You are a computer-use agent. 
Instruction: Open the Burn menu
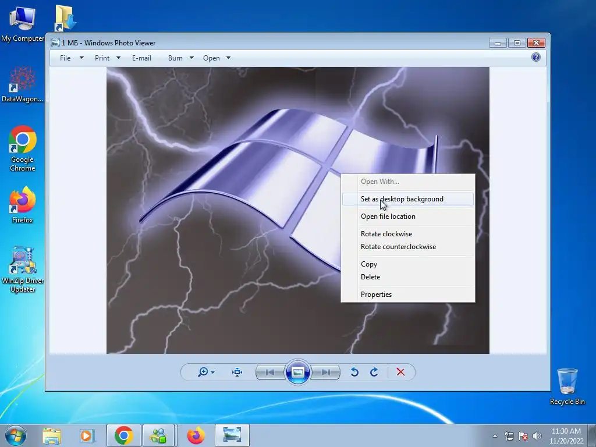pos(175,58)
